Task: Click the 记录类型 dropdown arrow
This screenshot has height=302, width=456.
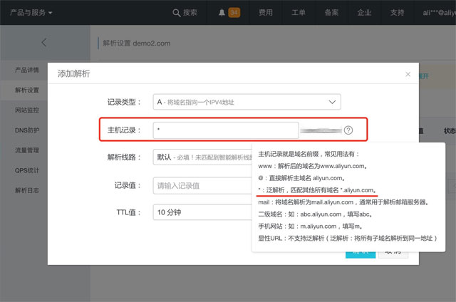Action: tap(332, 102)
